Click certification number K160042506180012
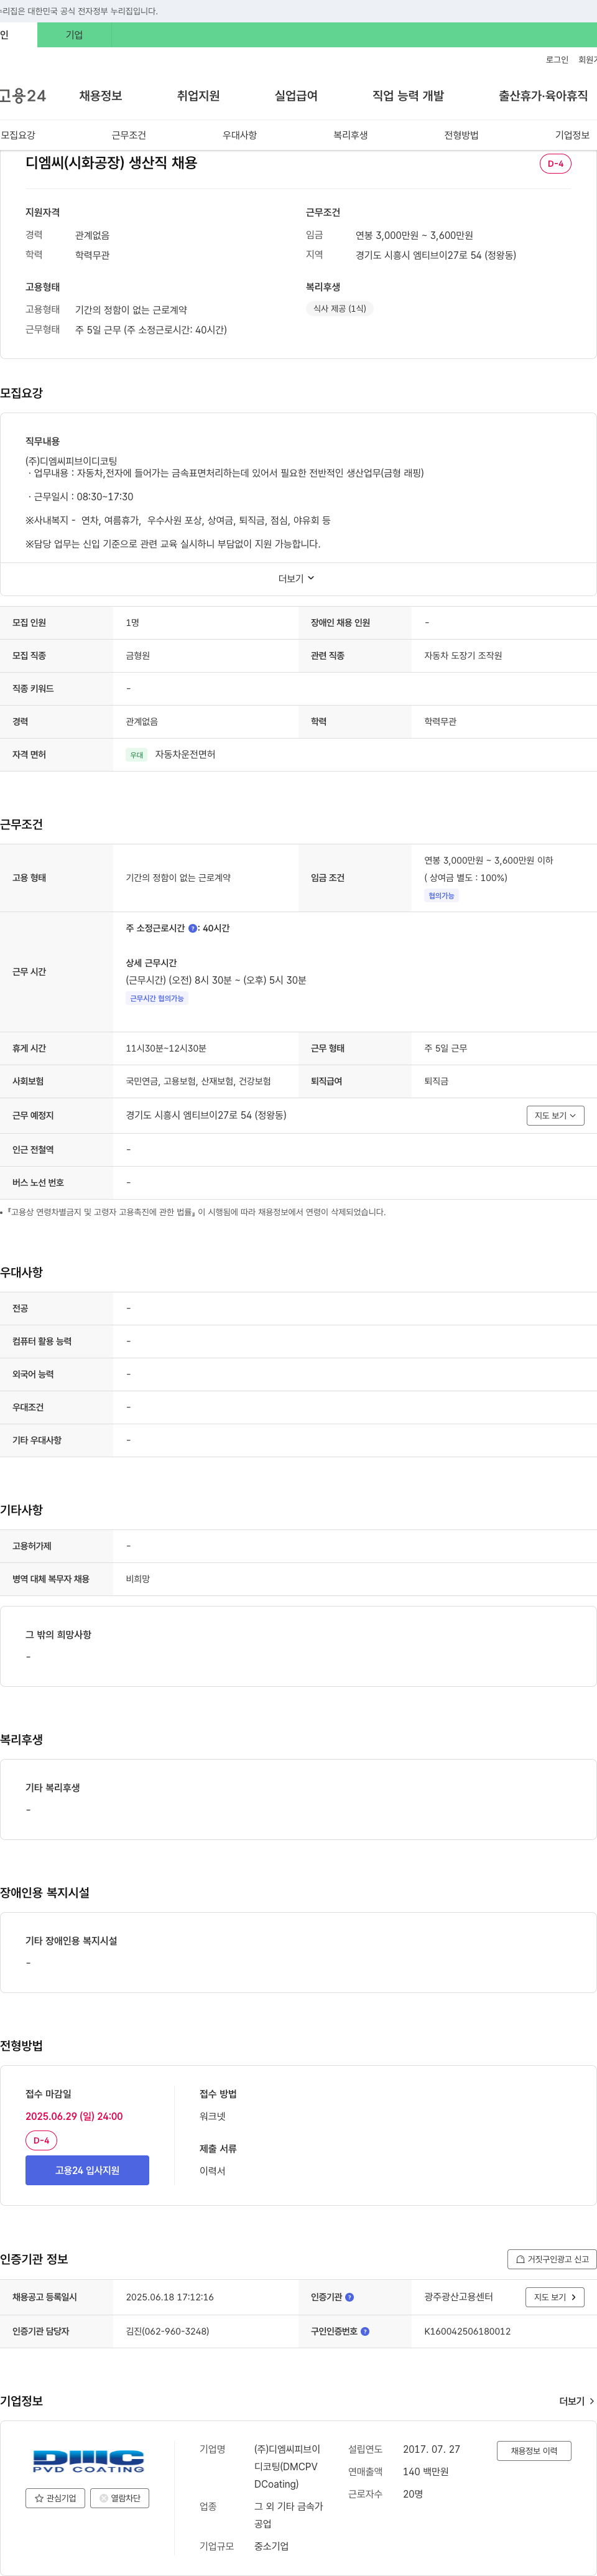Image resolution: width=597 pixels, height=2576 pixels. 467,2331
